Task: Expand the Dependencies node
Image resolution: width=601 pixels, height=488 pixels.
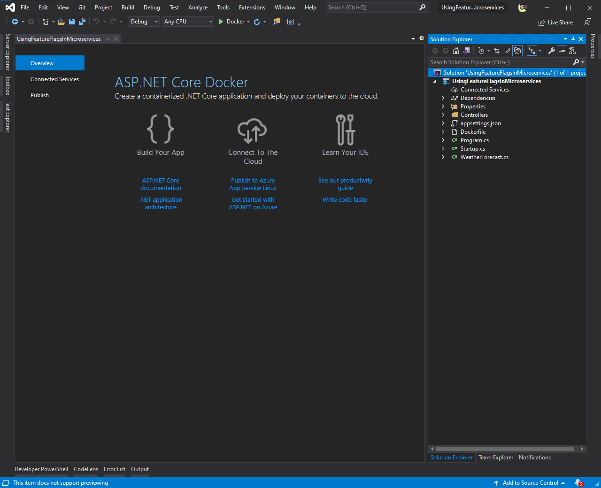Action: 443,98
